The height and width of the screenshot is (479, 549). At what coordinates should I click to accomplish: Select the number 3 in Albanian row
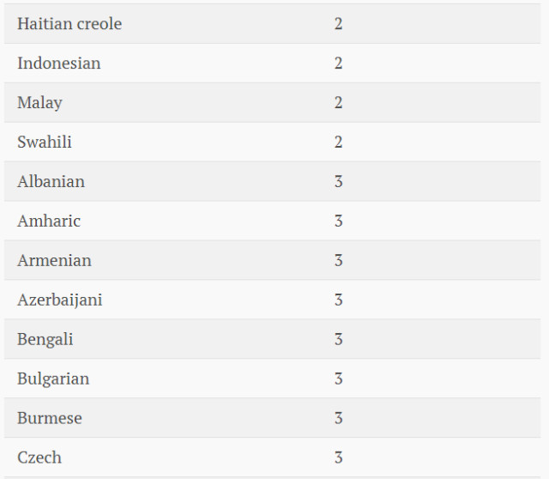pyautogui.click(x=339, y=182)
